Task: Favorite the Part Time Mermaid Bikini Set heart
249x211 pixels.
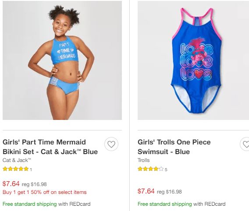Action: point(111,144)
